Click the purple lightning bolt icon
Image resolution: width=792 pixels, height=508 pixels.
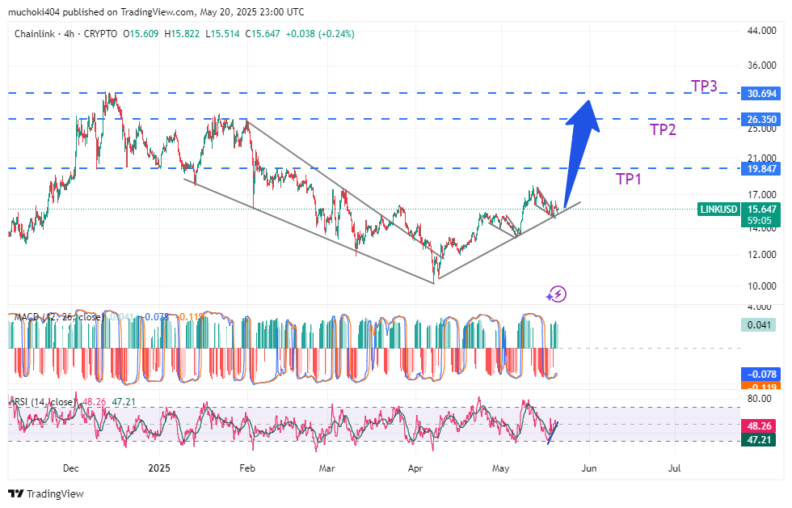pyautogui.click(x=556, y=294)
